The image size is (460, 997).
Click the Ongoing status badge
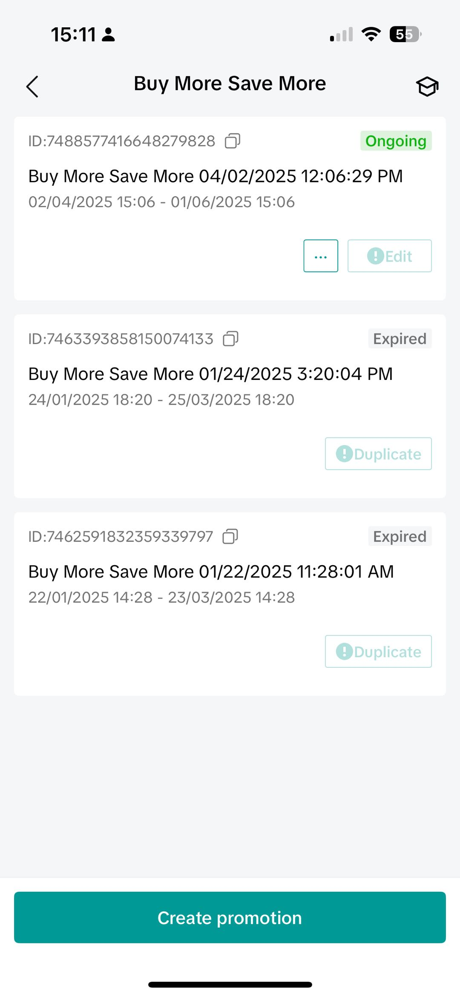click(x=396, y=141)
